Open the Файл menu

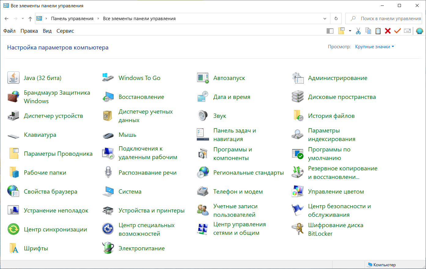click(x=9, y=31)
